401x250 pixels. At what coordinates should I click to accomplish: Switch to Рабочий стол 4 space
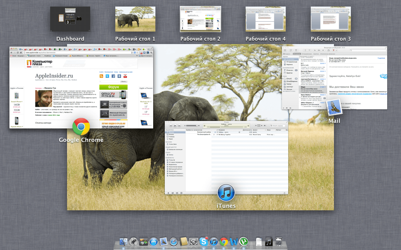[265, 19]
